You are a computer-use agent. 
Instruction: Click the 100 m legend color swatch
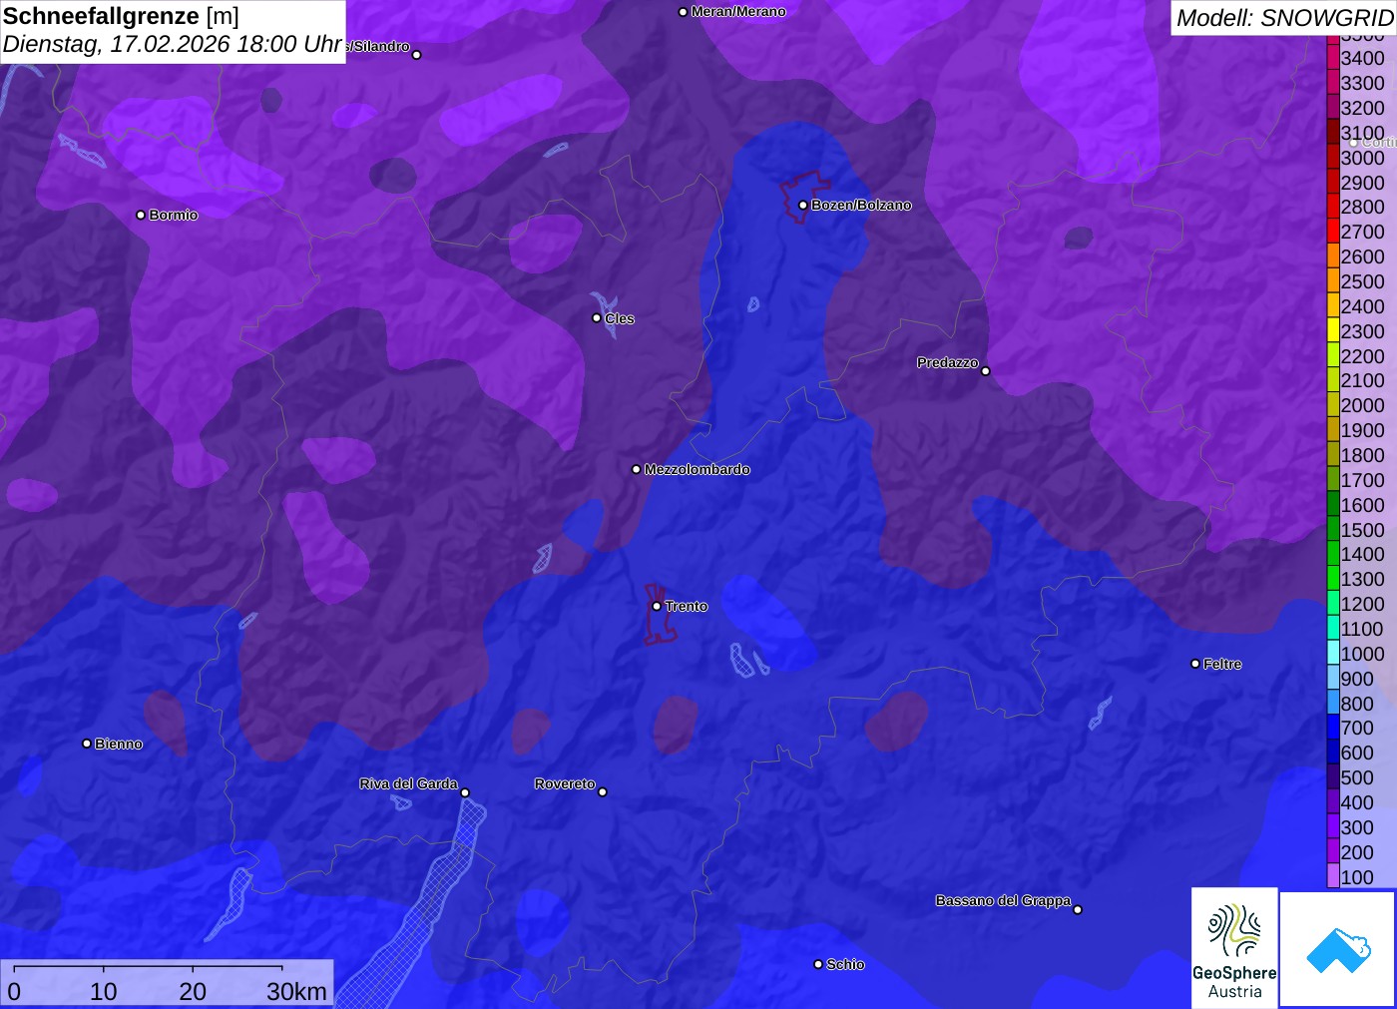click(1333, 876)
